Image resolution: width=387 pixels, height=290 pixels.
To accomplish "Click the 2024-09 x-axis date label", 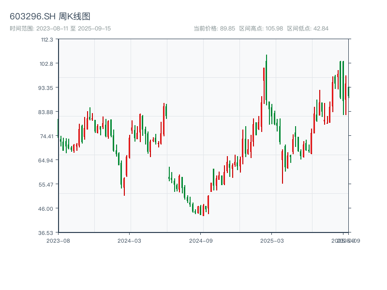I will pos(201,240).
